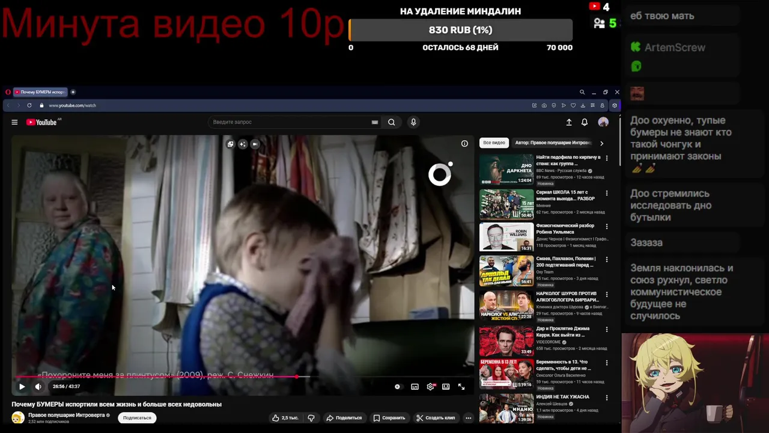Image resolution: width=769 pixels, height=433 pixels.
Task: Reload the page in the browser
Action: point(29,105)
